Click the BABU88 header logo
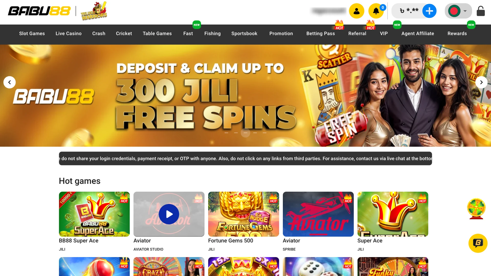 point(39,11)
